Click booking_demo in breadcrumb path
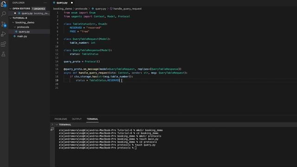297x167 pixels. tap(63, 9)
